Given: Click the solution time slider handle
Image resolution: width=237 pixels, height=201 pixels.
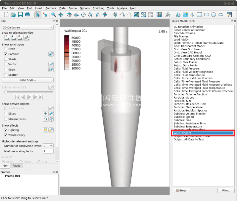Looking at the screenshot, I should (6, 92).
